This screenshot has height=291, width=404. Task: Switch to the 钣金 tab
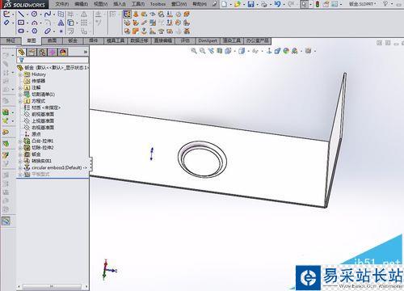73,40
